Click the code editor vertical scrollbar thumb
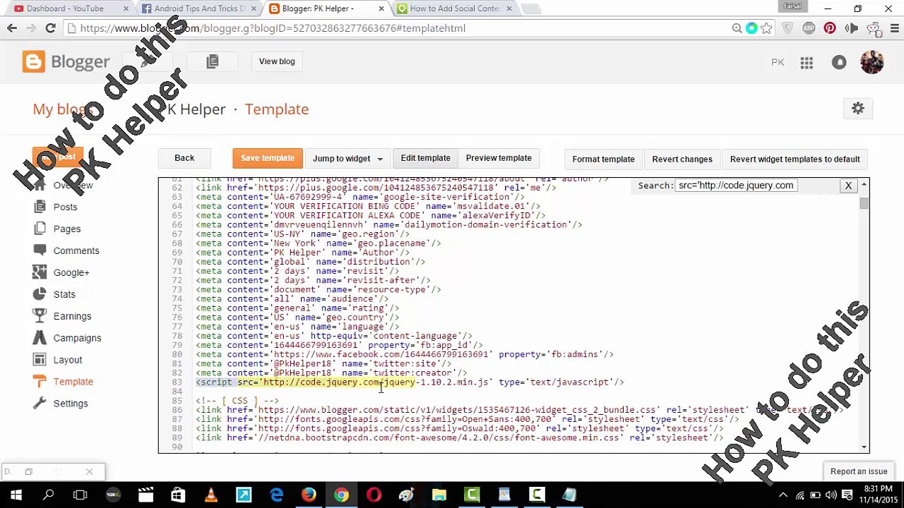Image resolution: width=904 pixels, height=508 pixels. coord(864,204)
